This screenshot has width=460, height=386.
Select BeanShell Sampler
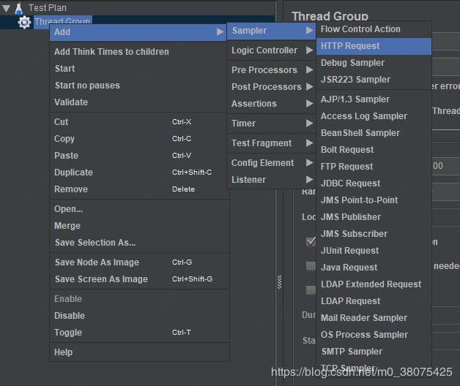[374, 133]
